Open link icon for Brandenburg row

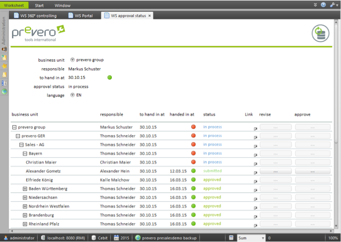[255, 216]
